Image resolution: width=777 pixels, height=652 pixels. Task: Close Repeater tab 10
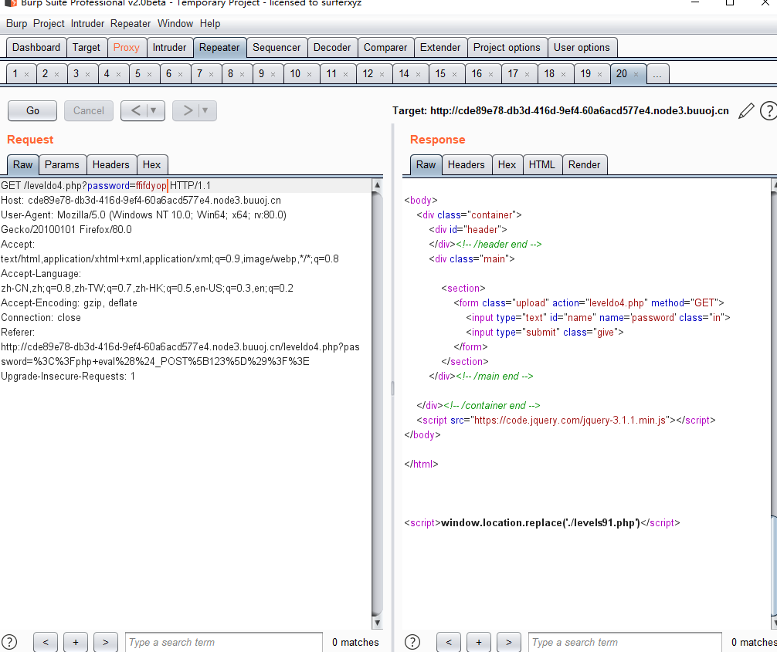pyautogui.click(x=309, y=74)
